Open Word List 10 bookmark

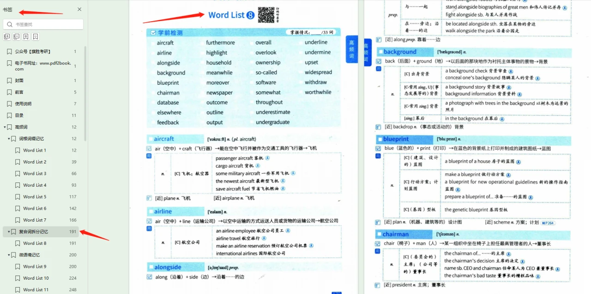[36, 278]
